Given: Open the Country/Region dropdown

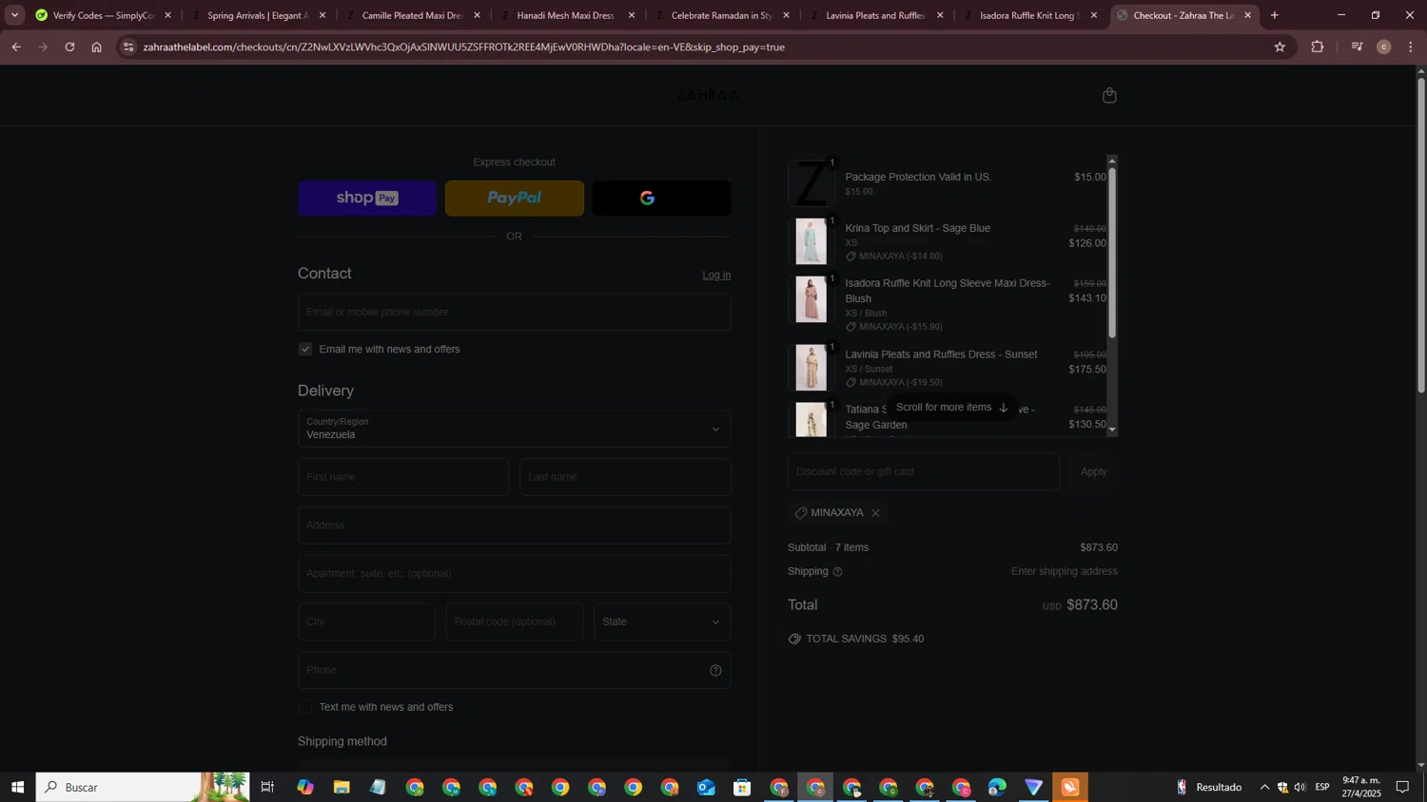Looking at the screenshot, I should click(515, 429).
